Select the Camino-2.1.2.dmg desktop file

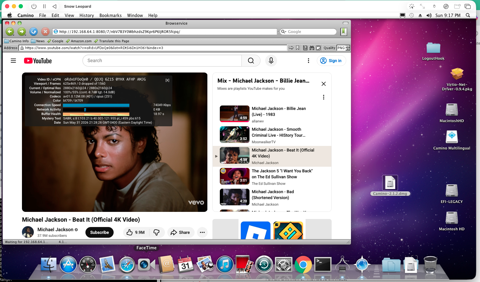[x=390, y=185]
